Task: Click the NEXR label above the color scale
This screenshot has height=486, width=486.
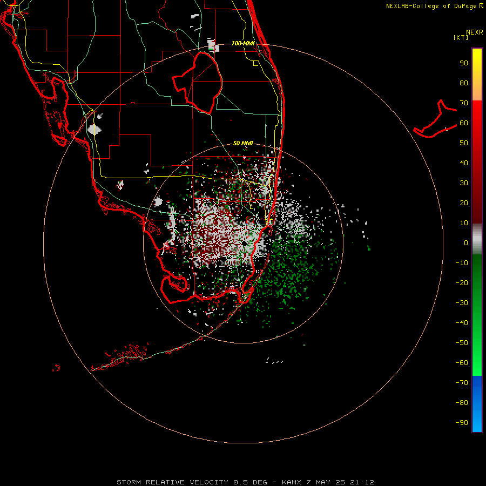Action: pos(475,32)
